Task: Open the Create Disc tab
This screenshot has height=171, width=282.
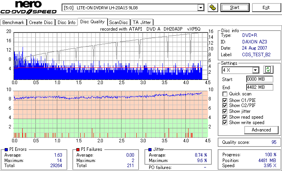Action: coord(41,22)
